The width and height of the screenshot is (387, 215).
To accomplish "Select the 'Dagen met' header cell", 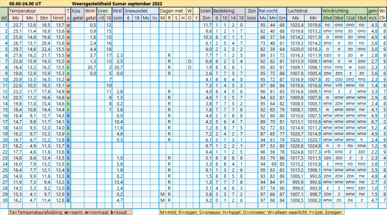I will [x=171, y=10].
